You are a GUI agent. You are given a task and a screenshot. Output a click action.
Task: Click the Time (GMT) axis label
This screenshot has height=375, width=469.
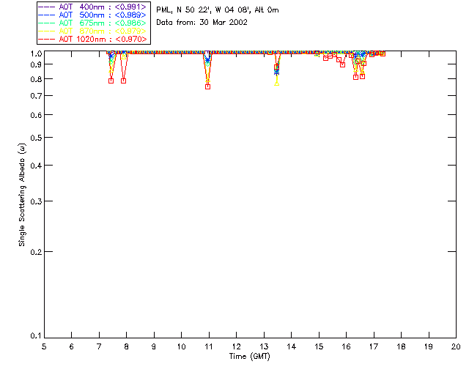tap(249, 357)
